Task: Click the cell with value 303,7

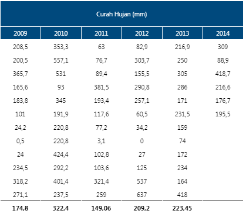Action: pyautogui.click(x=142, y=60)
